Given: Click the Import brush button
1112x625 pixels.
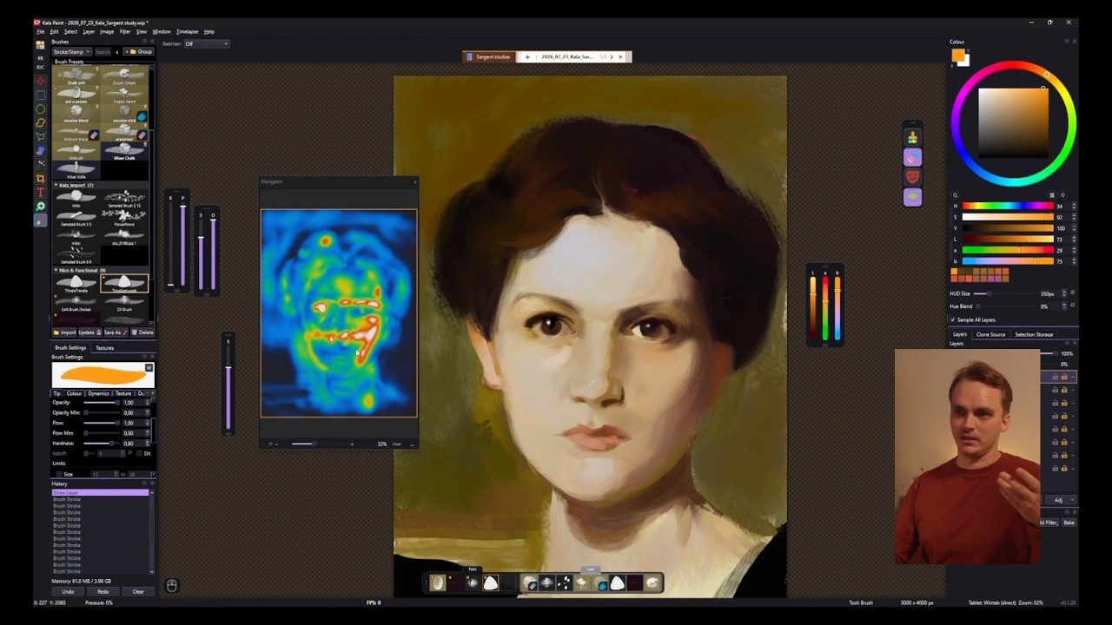Looking at the screenshot, I should 65,332.
